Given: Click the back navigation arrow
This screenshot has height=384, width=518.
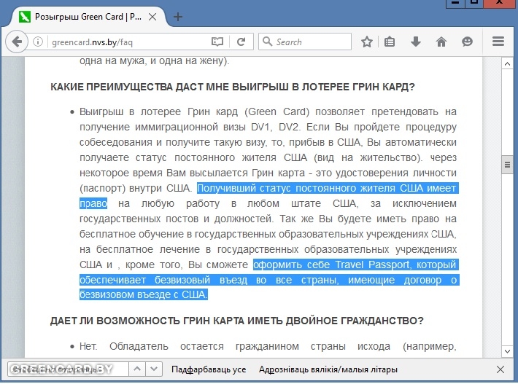Looking at the screenshot, I should (16, 42).
